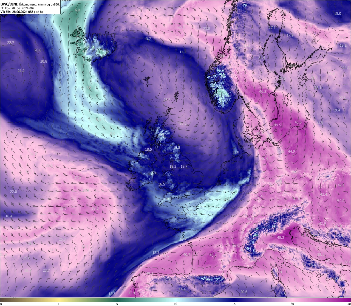Click the 6.0 value north of Iceland
351x306 pixels.
77,10
